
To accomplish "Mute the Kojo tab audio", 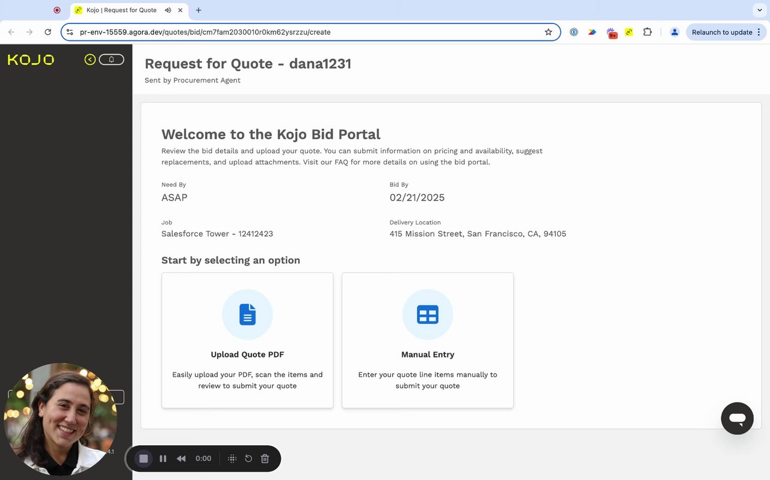I will pyautogui.click(x=168, y=10).
